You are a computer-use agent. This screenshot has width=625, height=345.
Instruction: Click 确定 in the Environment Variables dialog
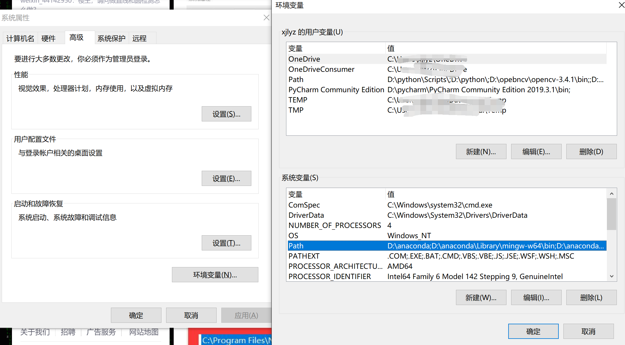(x=533, y=331)
